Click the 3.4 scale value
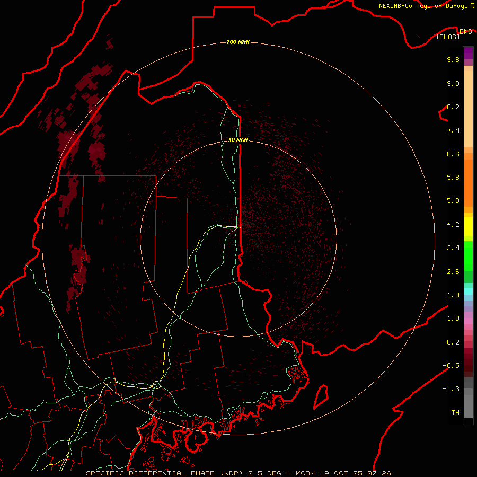Image resolution: width=477 pixels, height=477 pixels. [x=453, y=248]
